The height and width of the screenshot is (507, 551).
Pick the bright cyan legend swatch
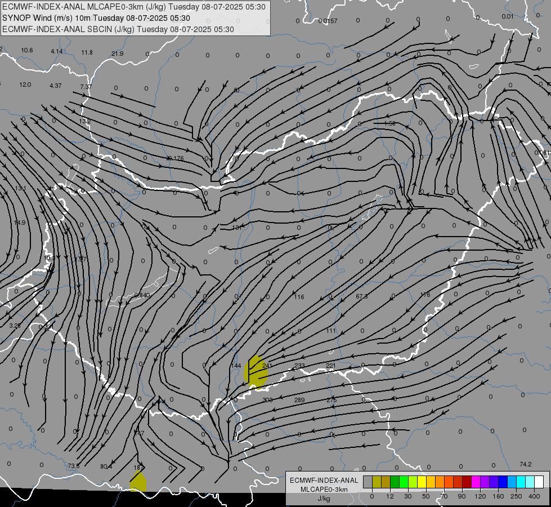(x=521, y=482)
